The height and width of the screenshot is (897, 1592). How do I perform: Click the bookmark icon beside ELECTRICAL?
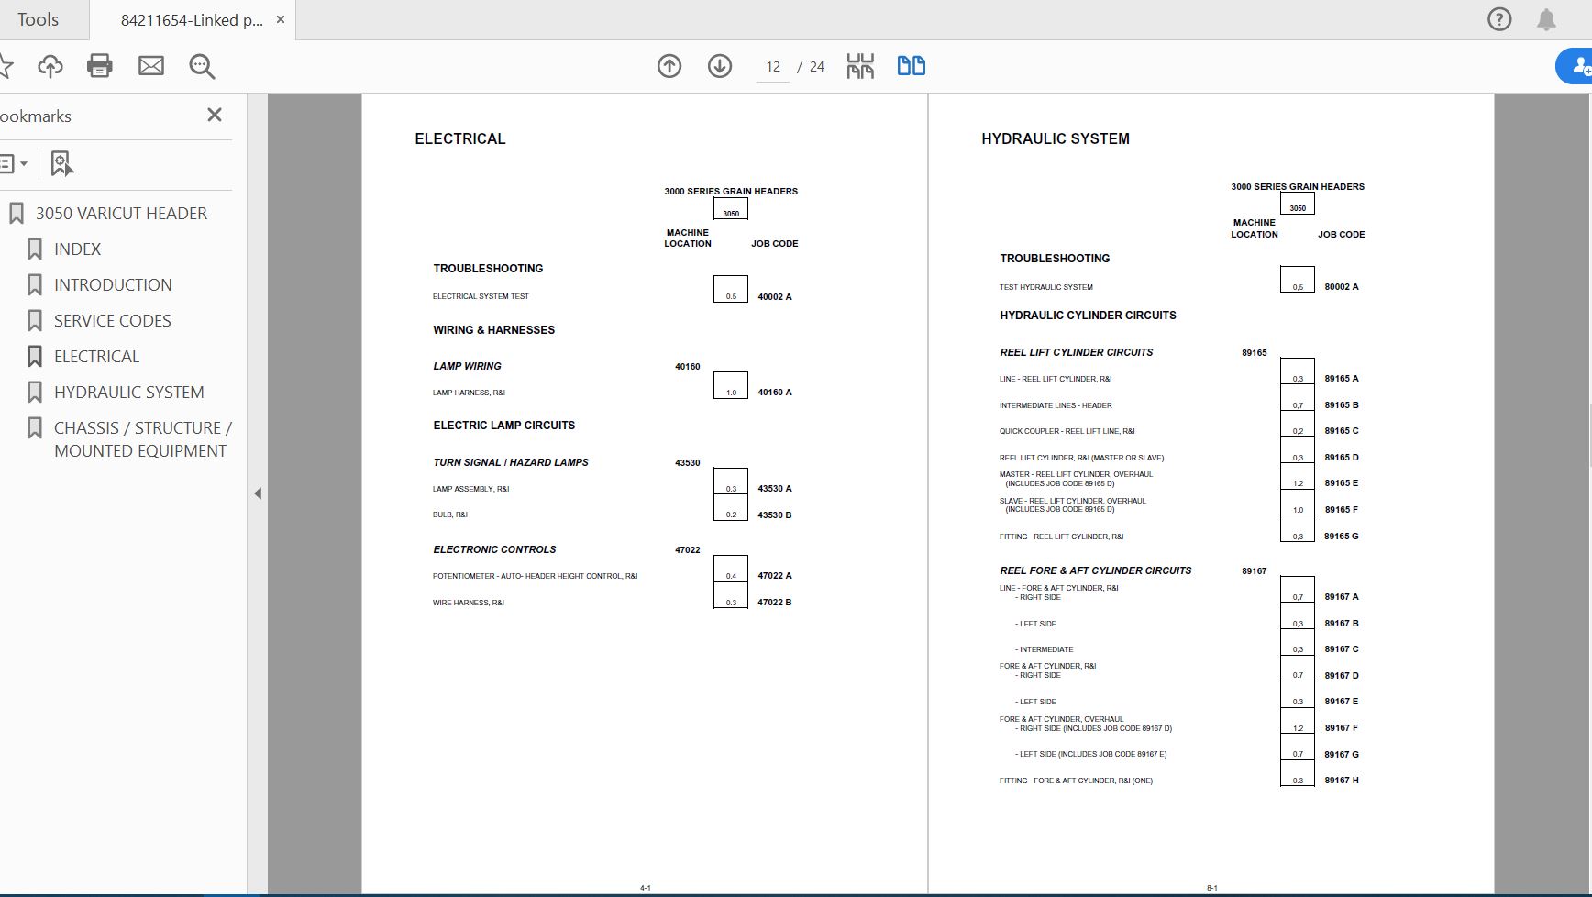[x=35, y=357]
